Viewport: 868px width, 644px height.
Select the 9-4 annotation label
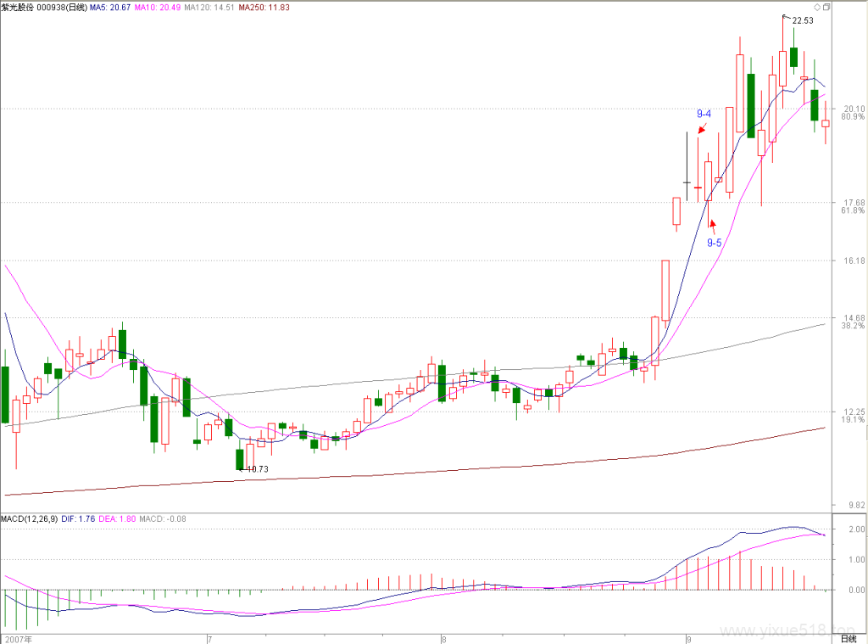click(704, 114)
